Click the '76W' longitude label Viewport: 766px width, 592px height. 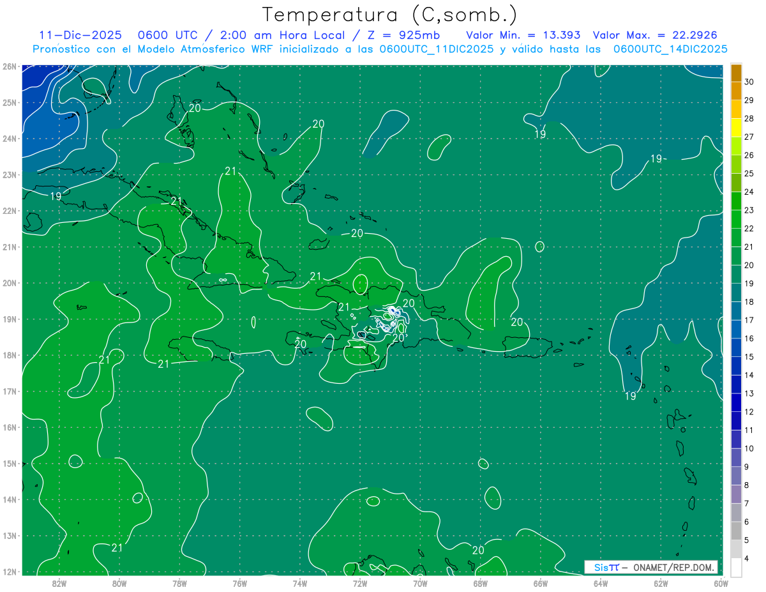(240, 583)
